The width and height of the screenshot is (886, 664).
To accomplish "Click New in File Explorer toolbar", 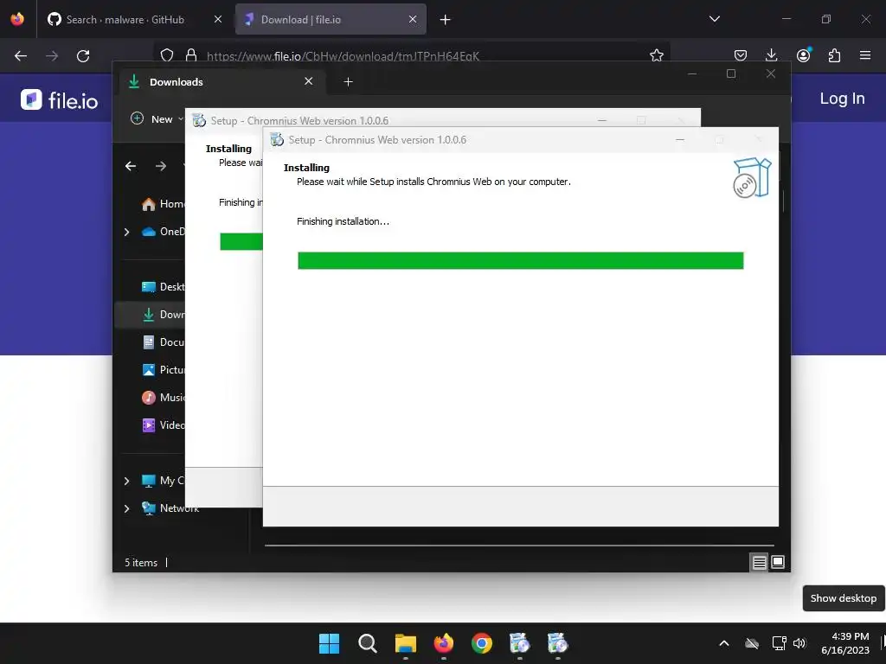I will click(x=157, y=119).
